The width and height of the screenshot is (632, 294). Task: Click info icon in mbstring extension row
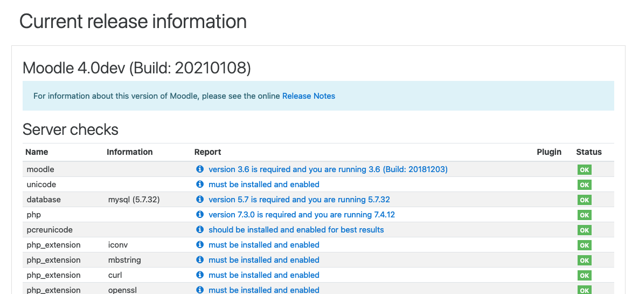click(199, 259)
